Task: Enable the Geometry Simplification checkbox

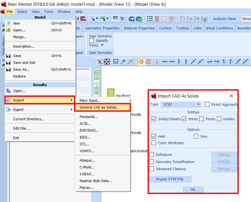Action: click(x=152, y=161)
